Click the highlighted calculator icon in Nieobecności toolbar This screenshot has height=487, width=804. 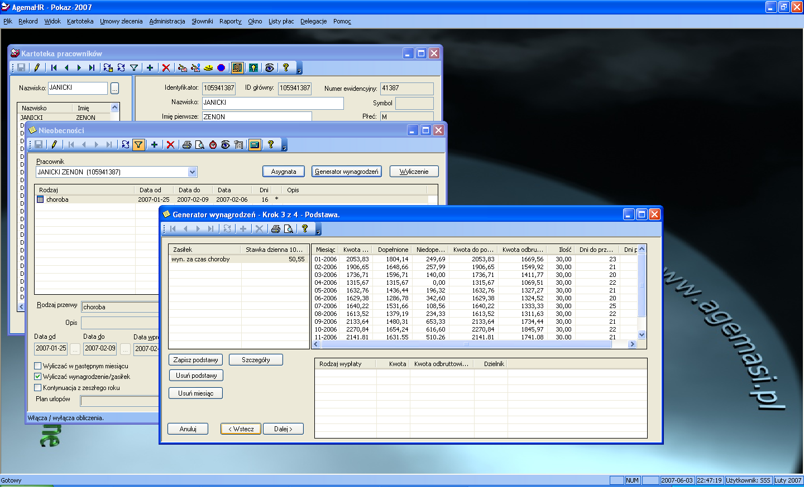coord(255,144)
